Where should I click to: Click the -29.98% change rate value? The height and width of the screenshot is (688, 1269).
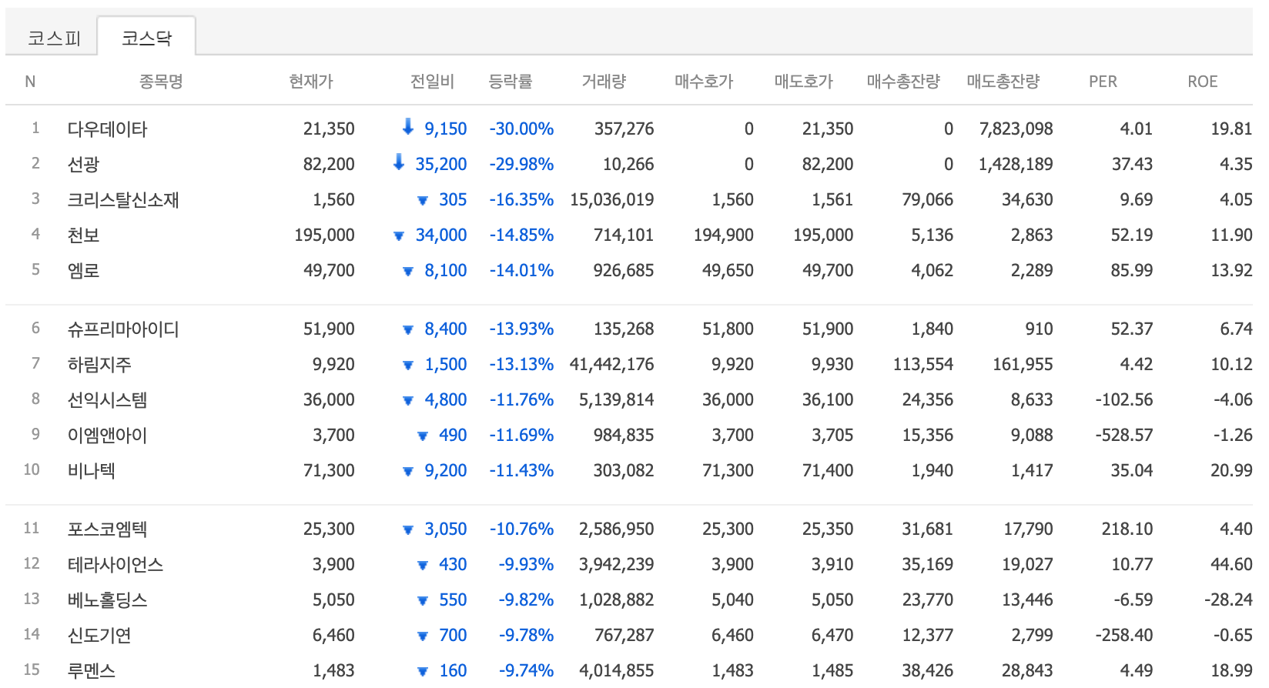[521, 164]
